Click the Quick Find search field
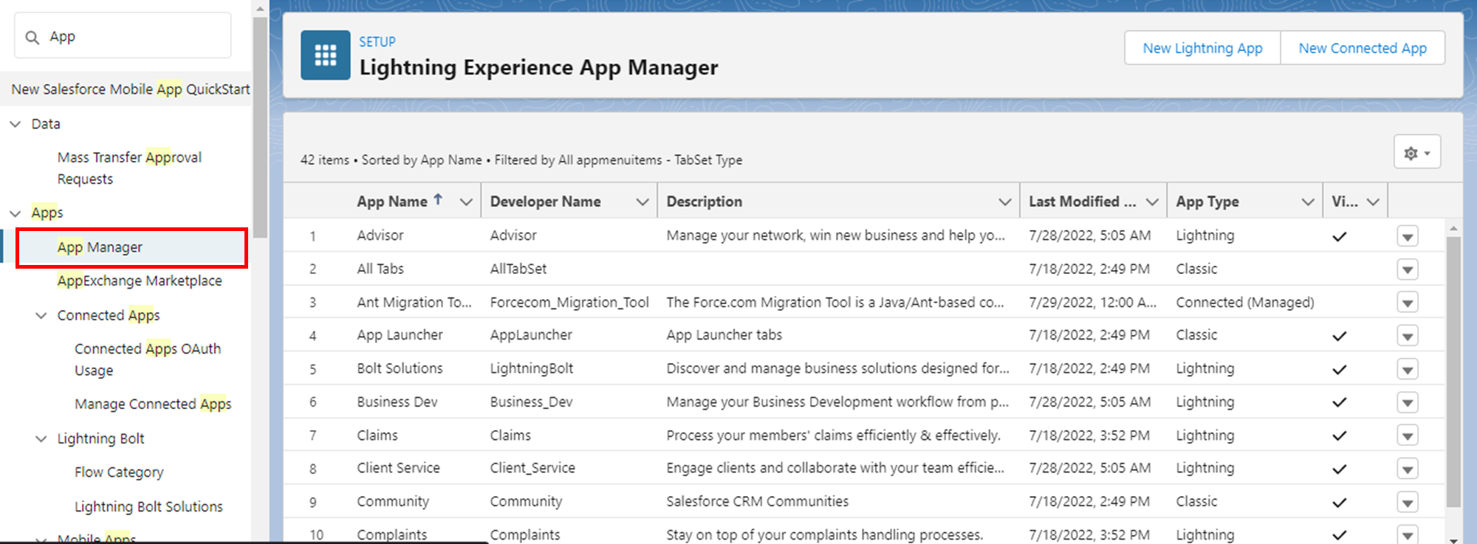This screenshot has height=544, width=1477. (123, 36)
